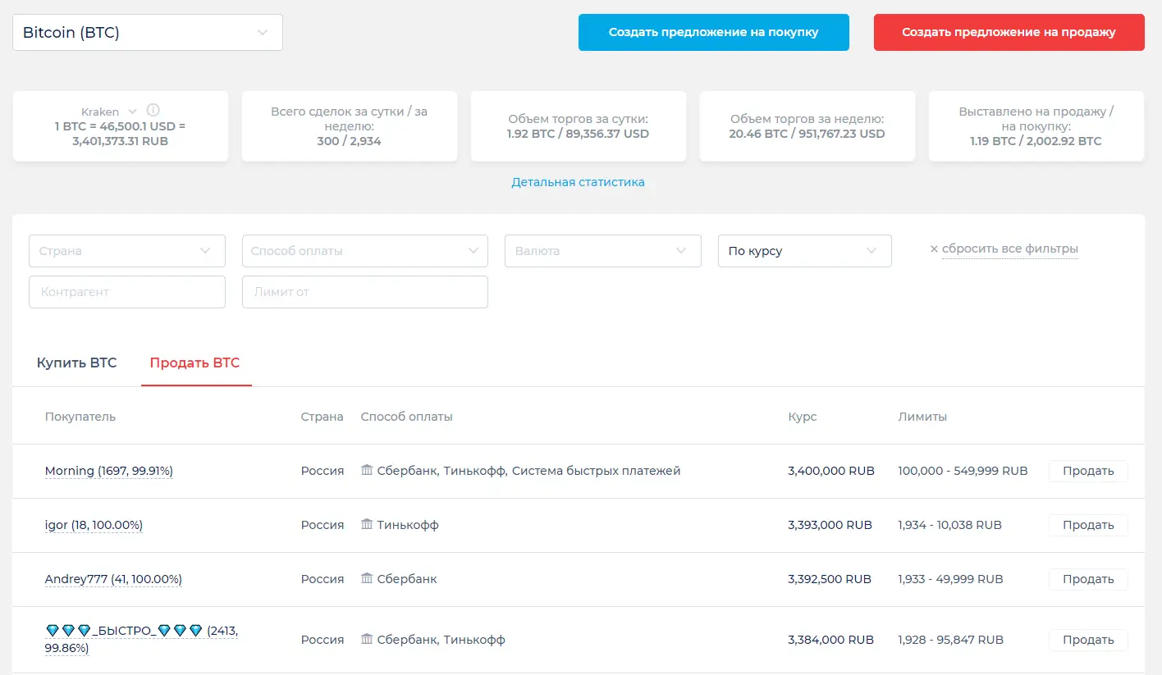The image size is (1162, 675).
Task: Click limits 1,934 - 10,038 RUB
Action: [x=950, y=525]
